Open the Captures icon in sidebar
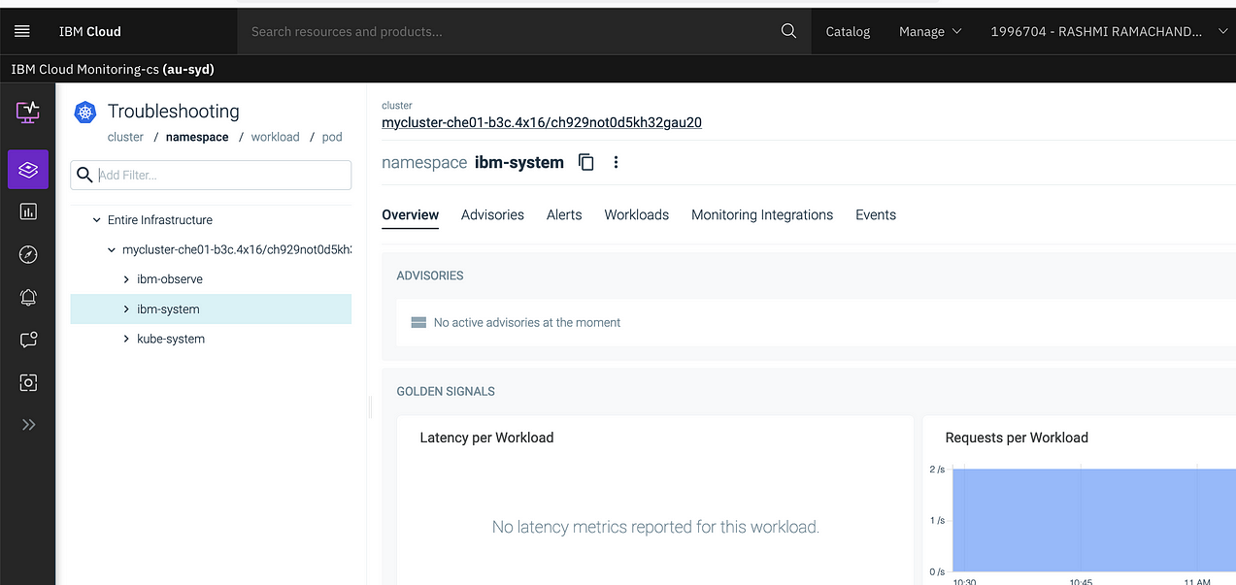 (x=28, y=382)
